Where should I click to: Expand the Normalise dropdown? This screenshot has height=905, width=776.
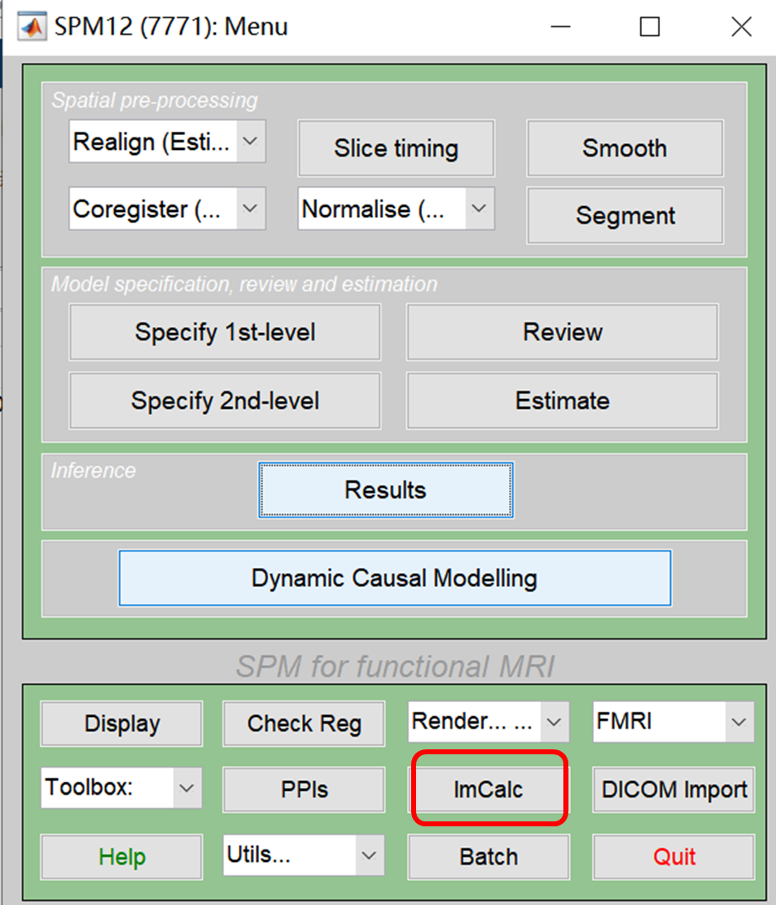396,209
